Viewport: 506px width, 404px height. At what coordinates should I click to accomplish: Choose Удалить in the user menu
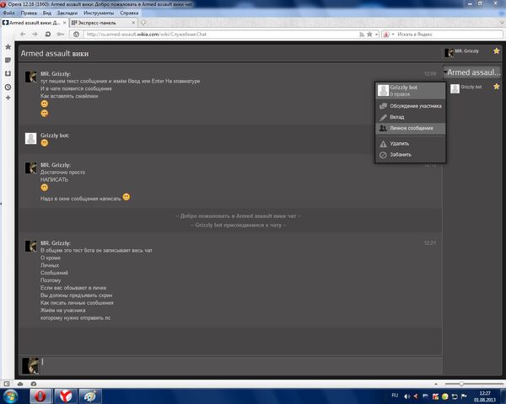pyautogui.click(x=410, y=143)
